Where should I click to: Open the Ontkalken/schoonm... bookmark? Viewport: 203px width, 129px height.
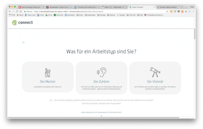coord(154,15)
